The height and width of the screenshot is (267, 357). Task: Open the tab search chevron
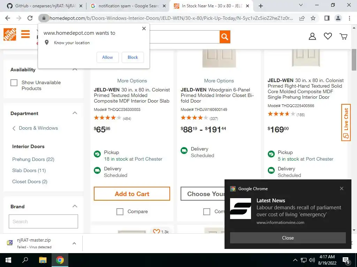301,5
